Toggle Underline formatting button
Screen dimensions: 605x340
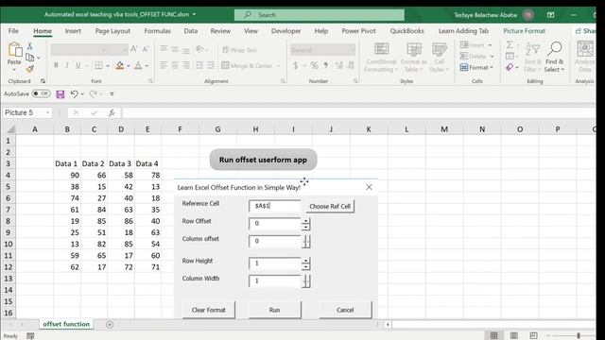78,65
